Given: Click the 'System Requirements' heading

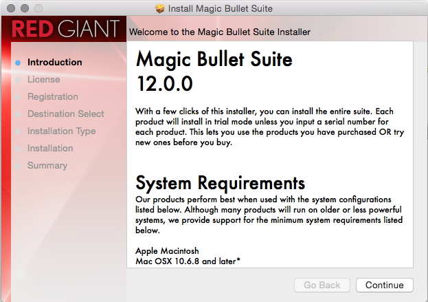Looking at the screenshot, I should [220, 183].
